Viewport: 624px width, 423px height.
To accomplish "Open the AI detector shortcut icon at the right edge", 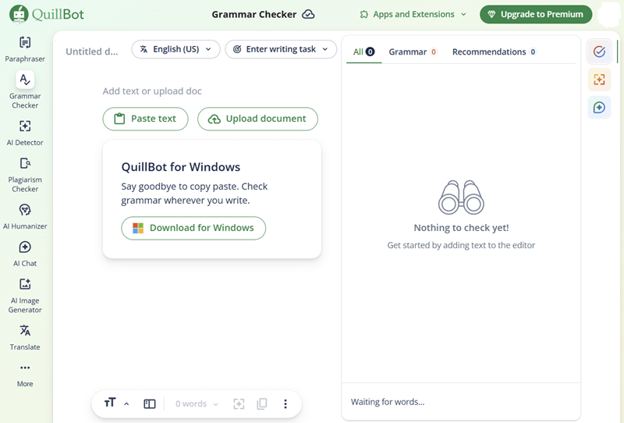I will click(599, 80).
